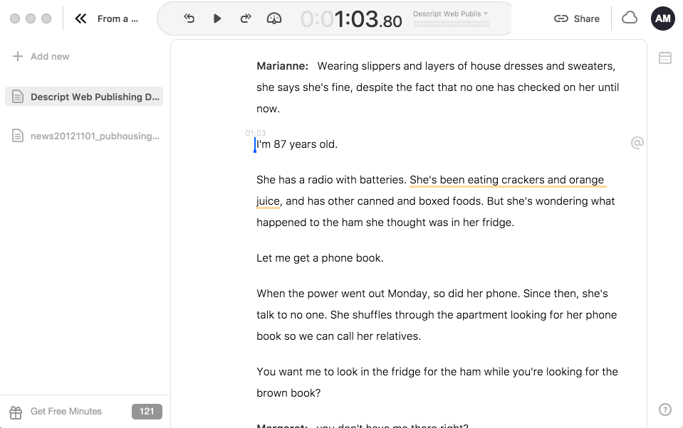Open cloud sync status icon
Image resolution: width=683 pixels, height=428 pixels.
(630, 18)
